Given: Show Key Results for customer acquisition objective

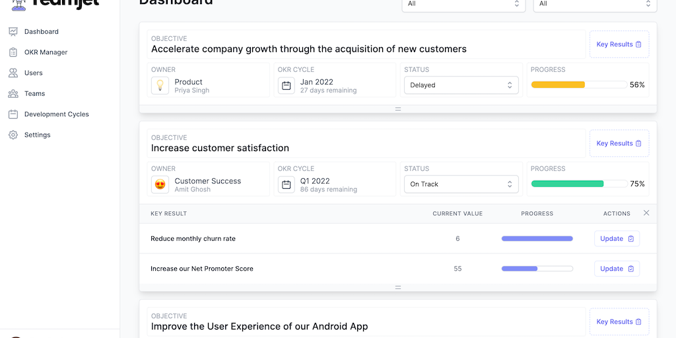Looking at the screenshot, I should pos(619,44).
